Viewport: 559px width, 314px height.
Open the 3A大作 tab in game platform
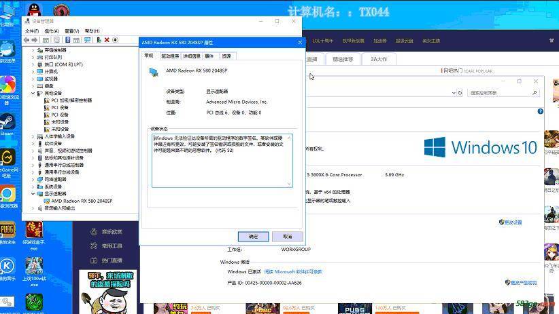379,59
